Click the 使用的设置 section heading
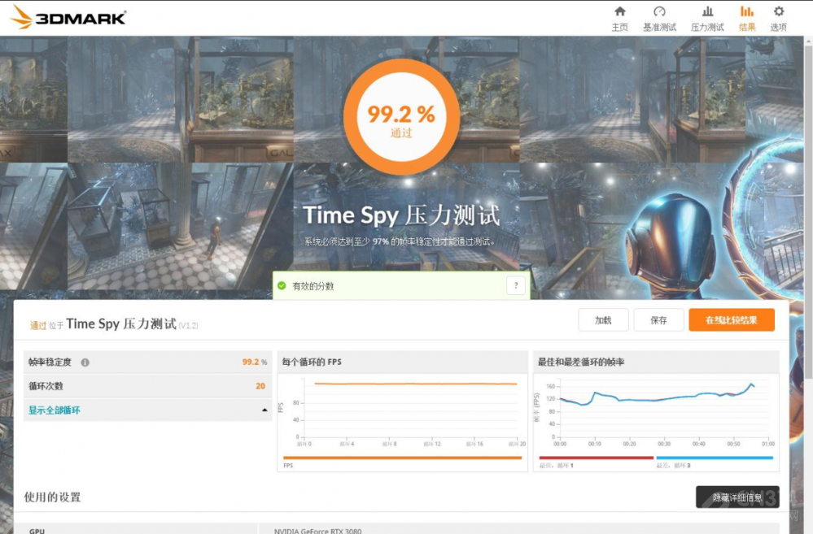This screenshot has height=534, width=813. pos(52,497)
